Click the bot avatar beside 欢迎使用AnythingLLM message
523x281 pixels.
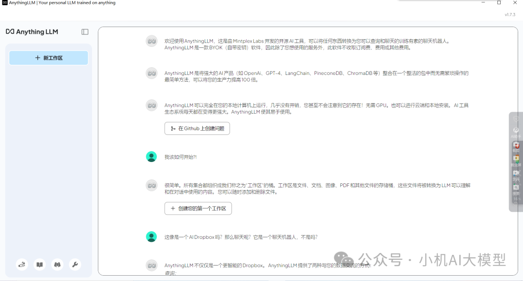pos(152,41)
